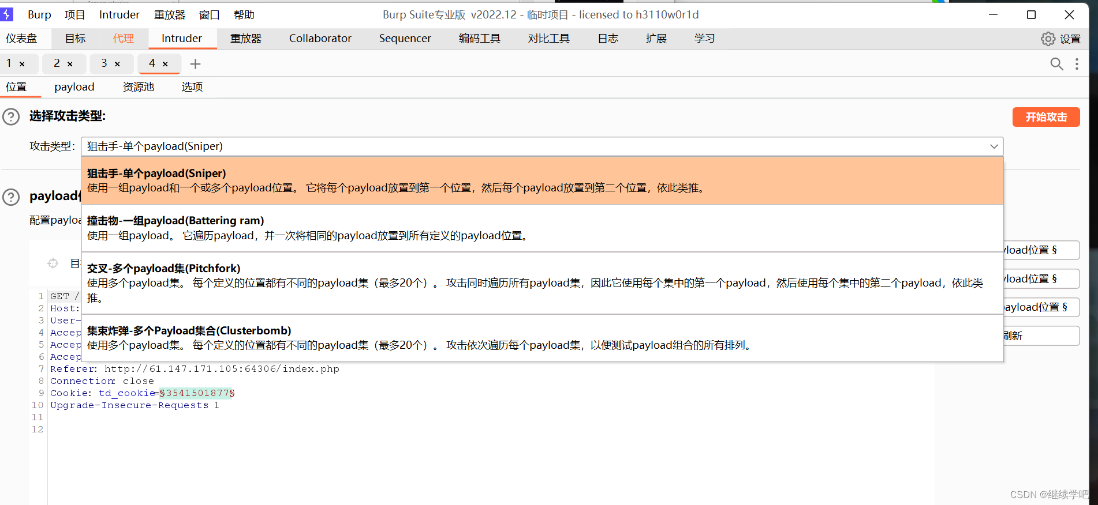Open the Burp menu
This screenshot has width=1098, height=505.
click(x=39, y=14)
